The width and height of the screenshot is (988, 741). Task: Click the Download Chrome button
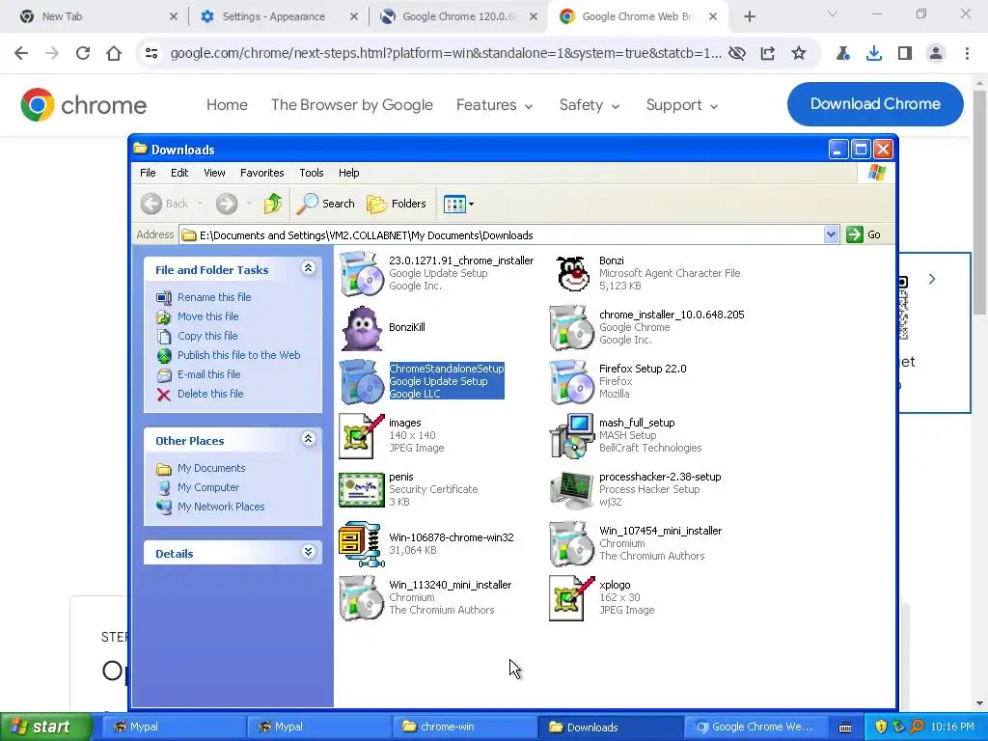875,104
